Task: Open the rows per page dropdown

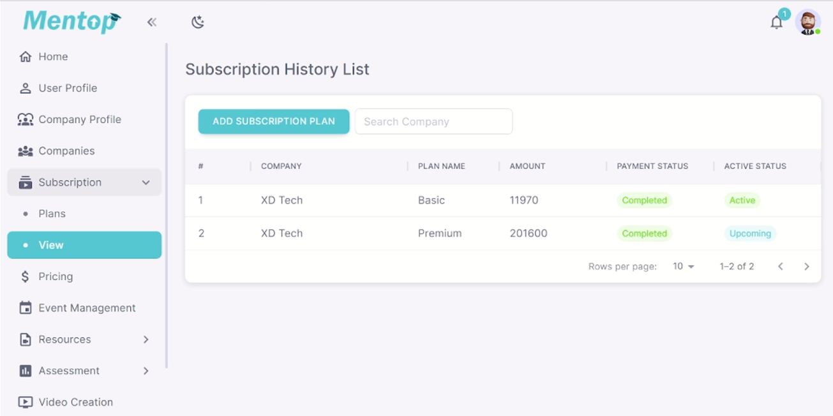Action: click(x=684, y=266)
